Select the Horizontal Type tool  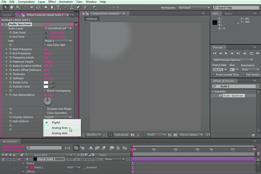point(58,7)
